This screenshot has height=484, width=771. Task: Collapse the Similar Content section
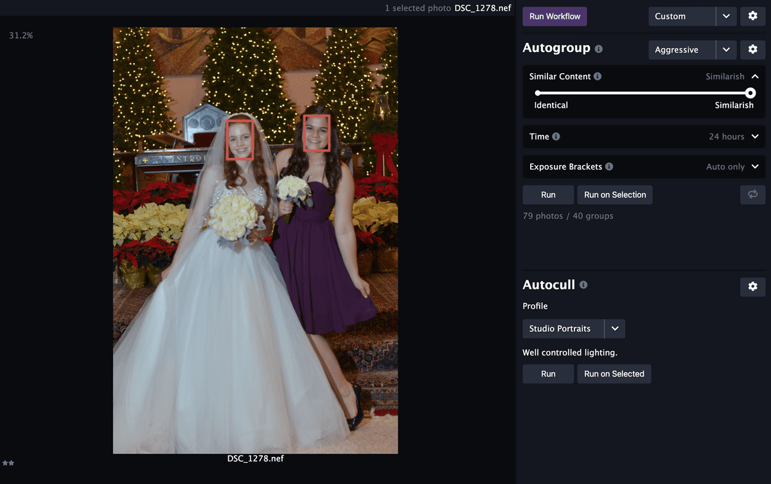tap(755, 76)
